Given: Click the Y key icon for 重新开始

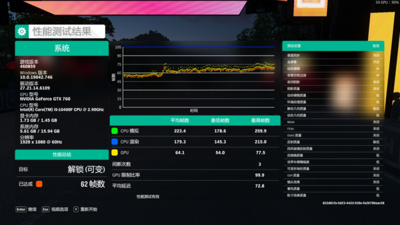Looking at the screenshot, I should (76, 209).
